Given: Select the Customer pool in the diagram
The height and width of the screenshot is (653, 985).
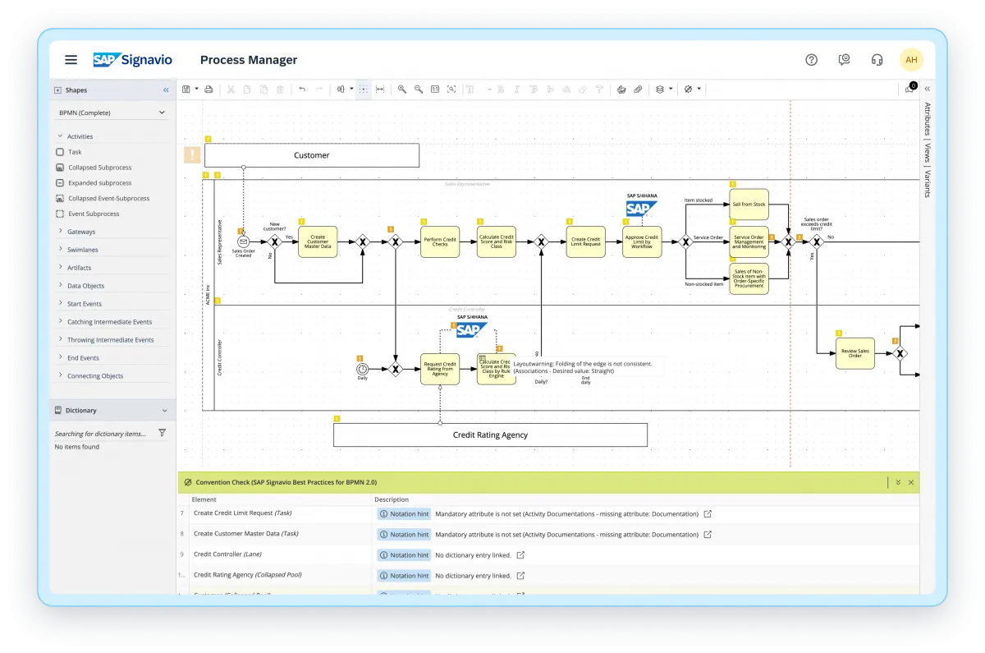Looking at the screenshot, I should (312, 155).
